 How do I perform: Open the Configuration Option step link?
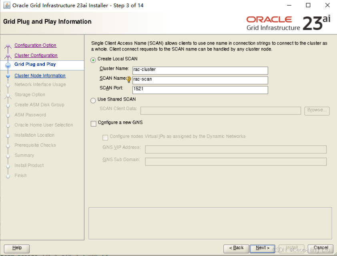point(36,45)
